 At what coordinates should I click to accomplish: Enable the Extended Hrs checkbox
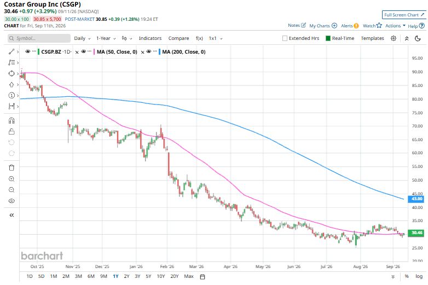285,38
